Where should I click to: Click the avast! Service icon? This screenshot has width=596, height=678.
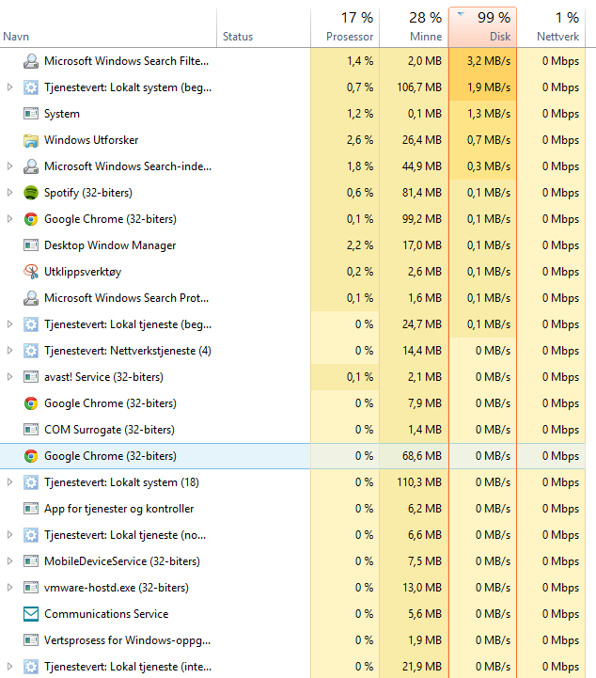pos(31,377)
